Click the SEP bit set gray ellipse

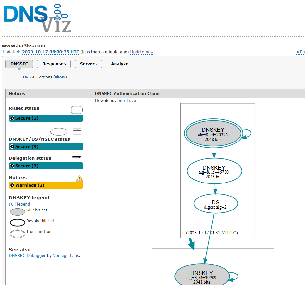18,212
